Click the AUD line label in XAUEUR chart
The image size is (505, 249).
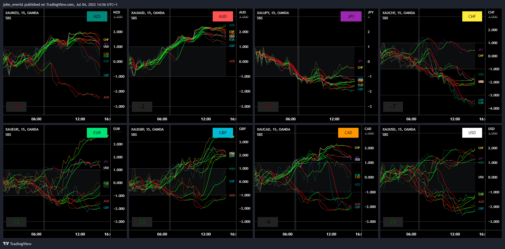[106, 201]
